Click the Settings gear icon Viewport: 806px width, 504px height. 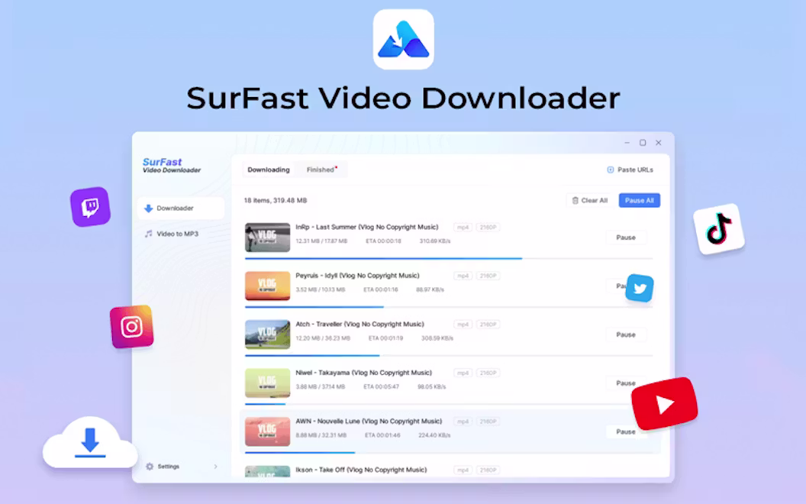click(x=150, y=467)
